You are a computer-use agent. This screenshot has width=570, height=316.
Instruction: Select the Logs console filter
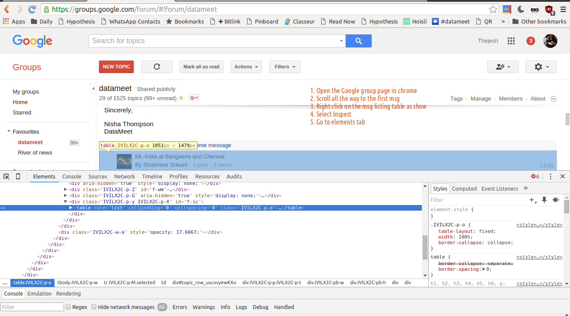point(241,307)
